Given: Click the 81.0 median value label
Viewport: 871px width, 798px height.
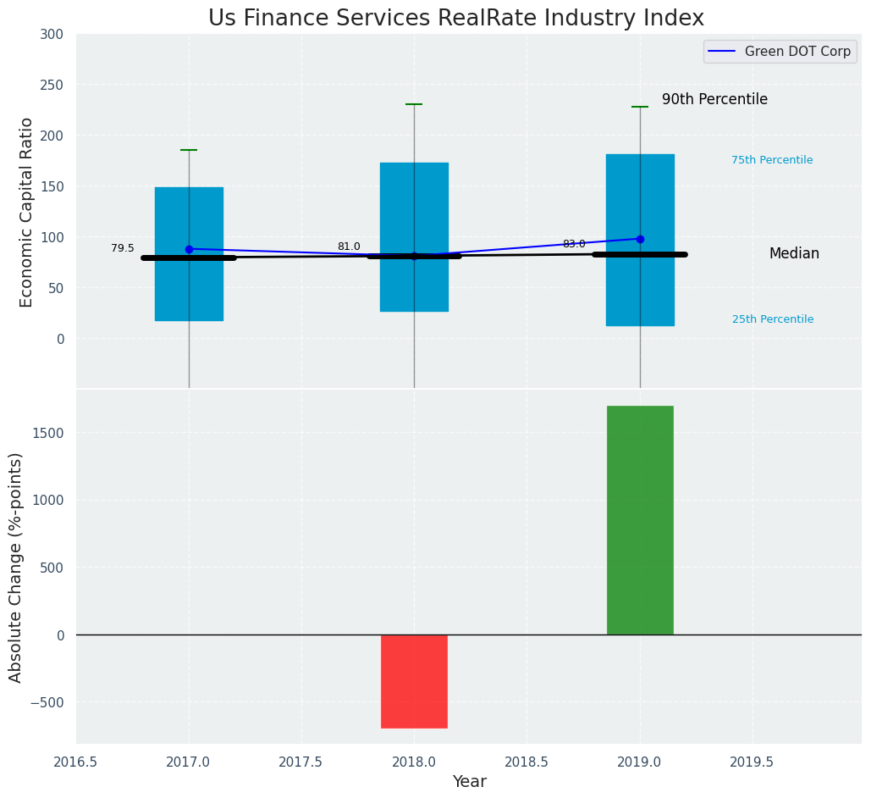Looking at the screenshot, I should click(x=349, y=247).
